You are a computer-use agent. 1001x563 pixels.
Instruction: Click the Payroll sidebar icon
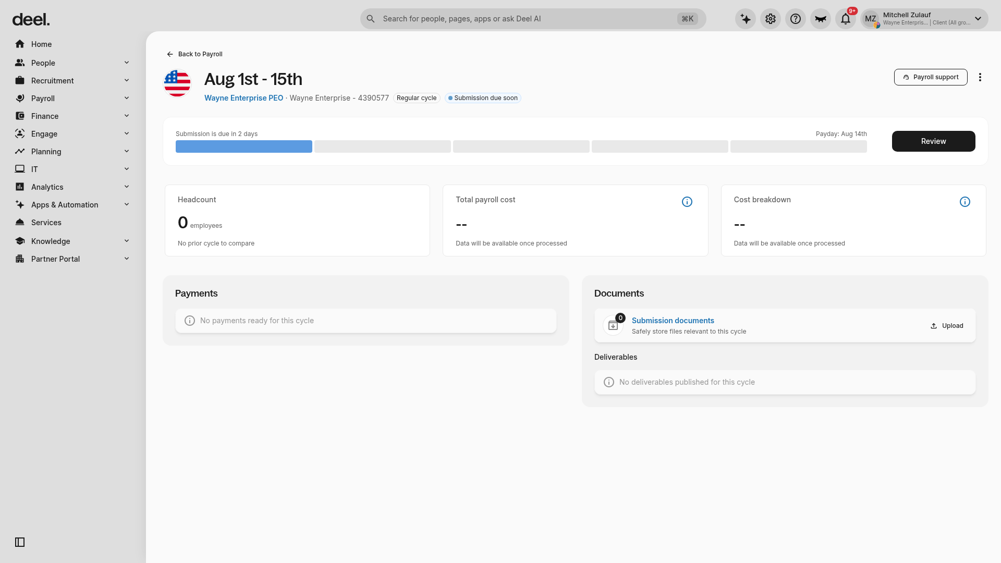pyautogui.click(x=20, y=98)
